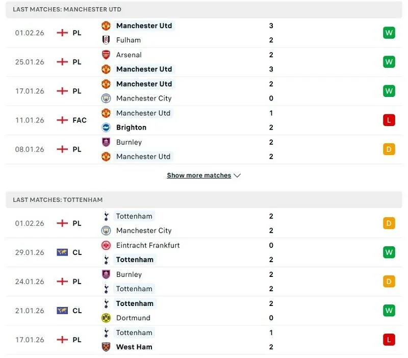Image resolution: width=408 pixels, height=358 pixels.
Task: Click the 25.01.26 Arsenal match date
Action: pos(30,62)
